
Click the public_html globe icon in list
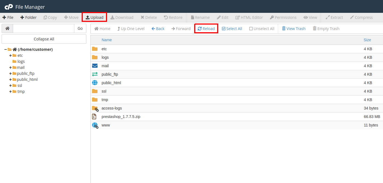click(95, 83)
